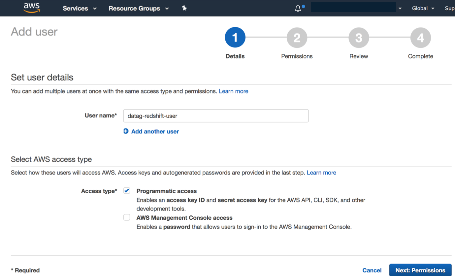Click the Add another user link

pos(155,131)
